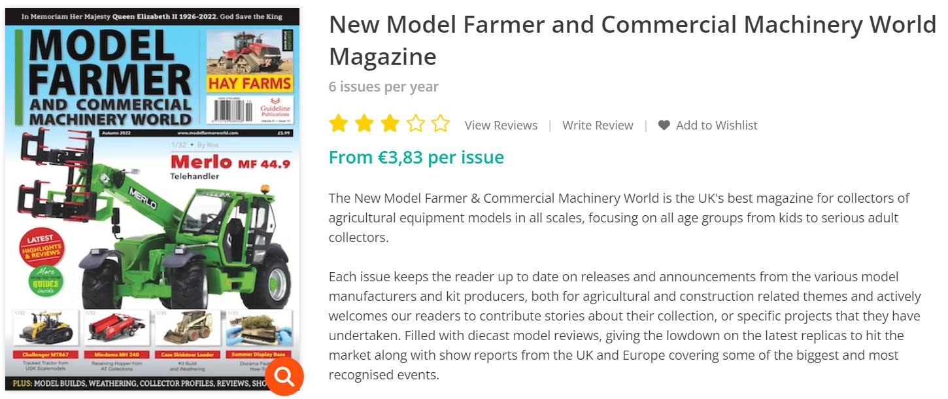Image resolution: width=948 pixels, height=399 pixels.
Task: Click the first yellow rating star
Action: point(338,124)
